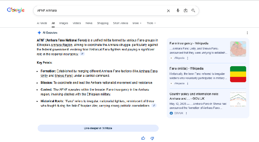Open the line chart thumbnail for GOV.UK
The image size is (259, 142).
tap(238, 100)
